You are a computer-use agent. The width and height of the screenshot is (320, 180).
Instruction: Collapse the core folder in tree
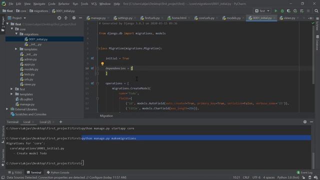(x=12, y=29)
